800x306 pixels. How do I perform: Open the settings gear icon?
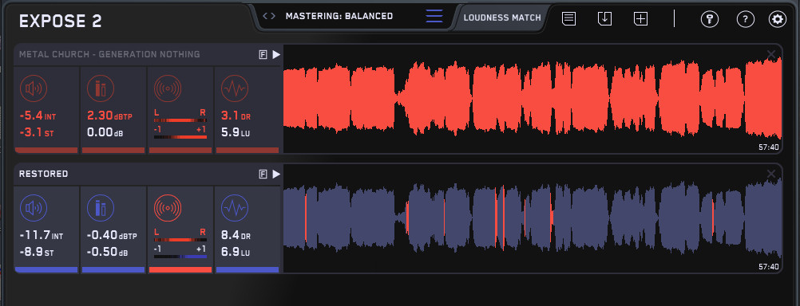click(x=778, y=19)
